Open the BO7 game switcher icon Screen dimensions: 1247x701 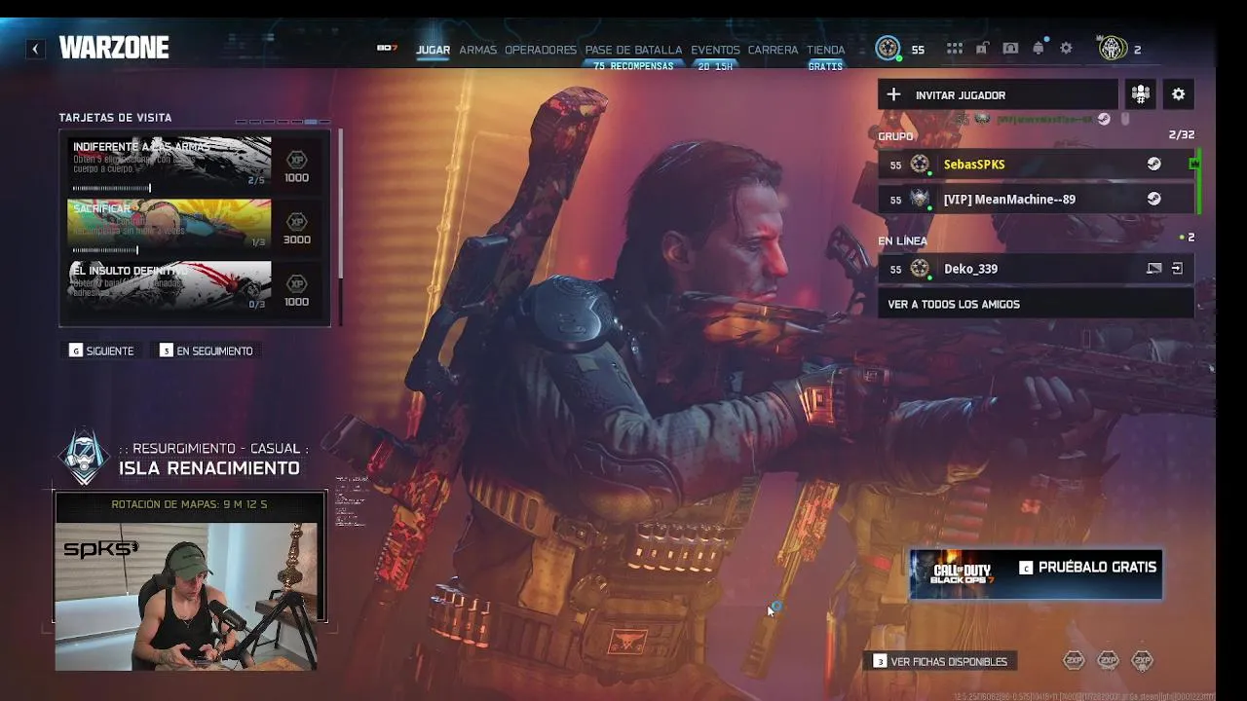(x=387, y=49)
